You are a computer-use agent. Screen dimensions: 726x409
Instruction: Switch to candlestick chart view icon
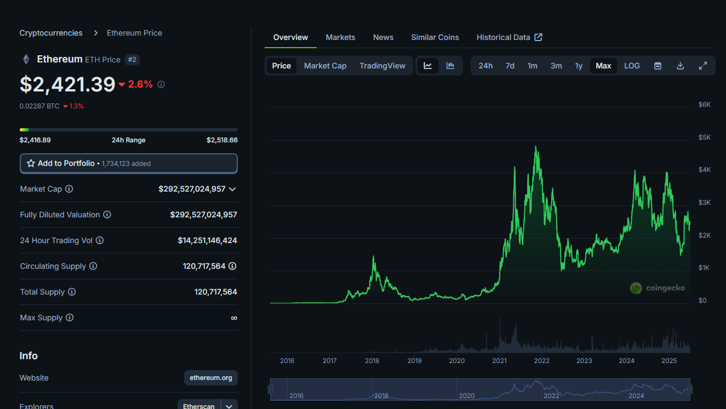(450, 66)
